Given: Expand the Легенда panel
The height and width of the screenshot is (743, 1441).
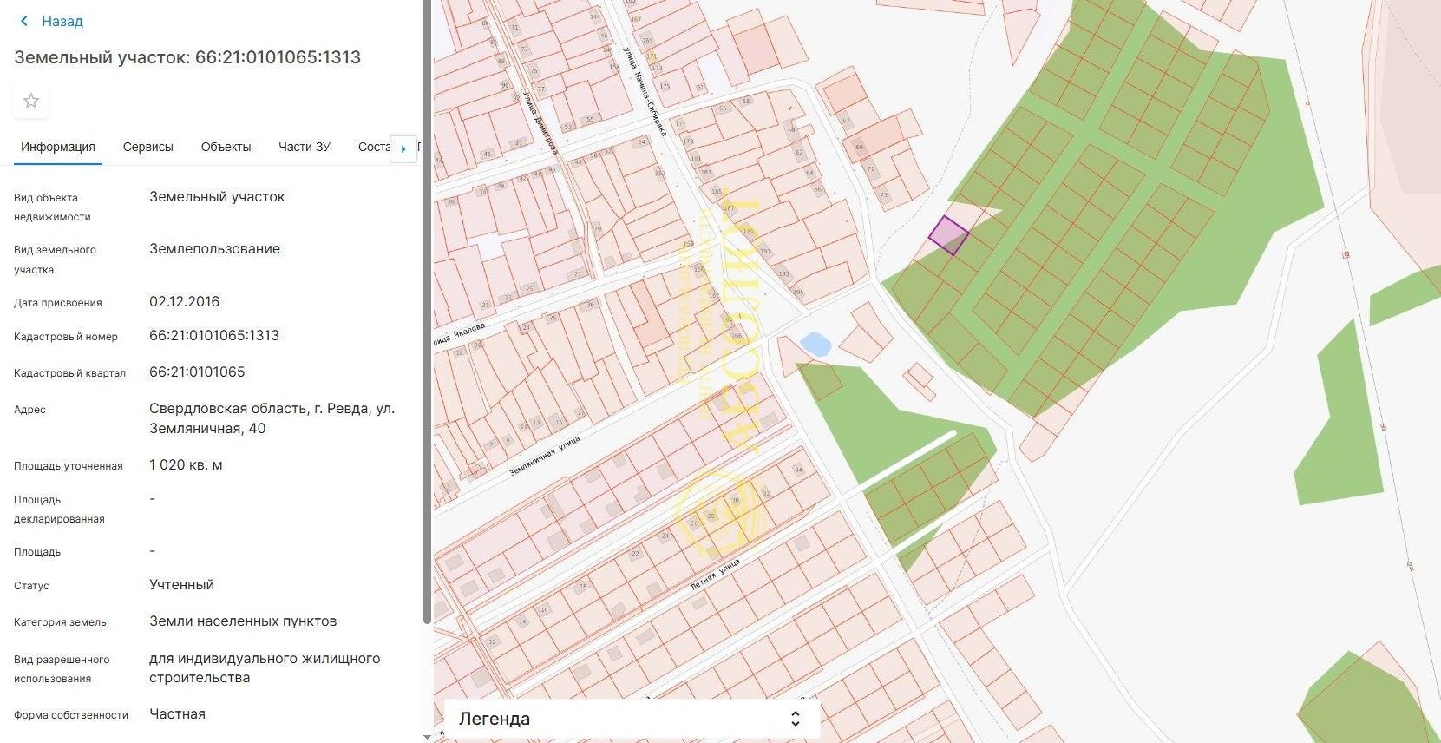Looking at the screenshot, I should 632,719.
